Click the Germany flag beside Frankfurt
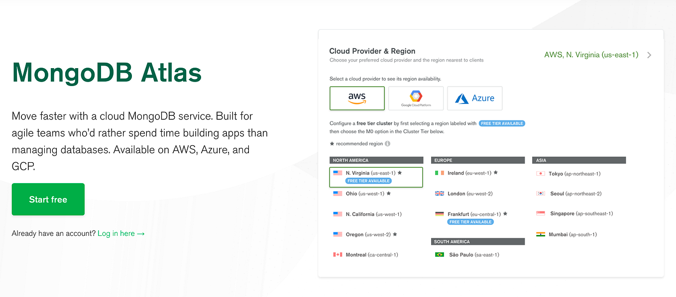The width and height of the screenshot is (676, 297). click(x=440, y=213)
